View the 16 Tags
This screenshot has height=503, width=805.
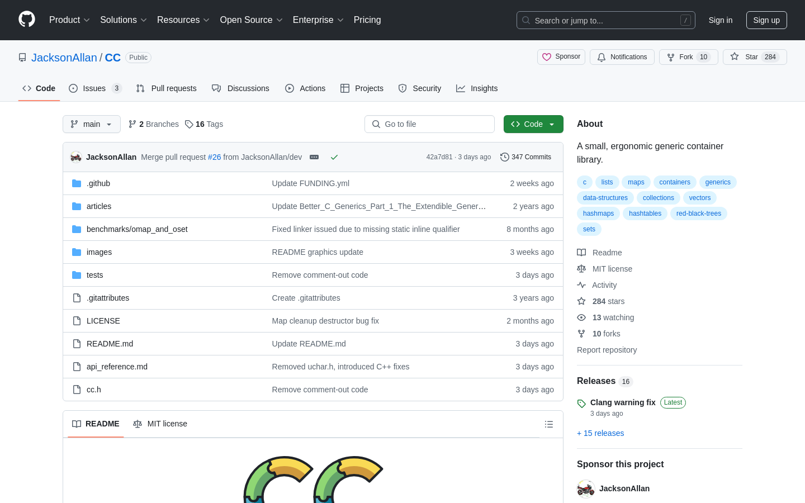coord(204,124)
